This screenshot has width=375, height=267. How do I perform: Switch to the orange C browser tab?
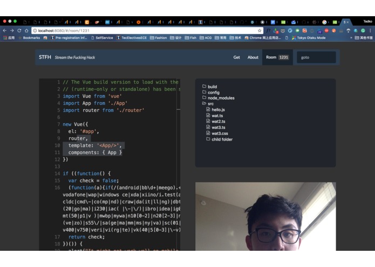point(87,22)
